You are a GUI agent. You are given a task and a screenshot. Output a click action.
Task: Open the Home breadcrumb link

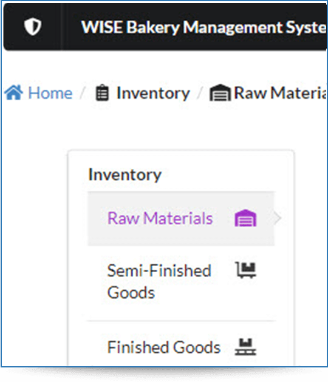[50, 93]
